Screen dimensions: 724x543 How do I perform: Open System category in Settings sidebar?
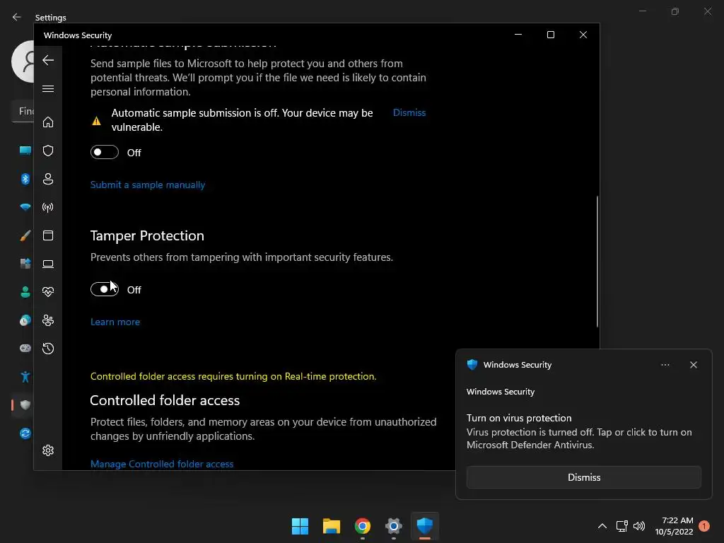[x=25, y=151]
